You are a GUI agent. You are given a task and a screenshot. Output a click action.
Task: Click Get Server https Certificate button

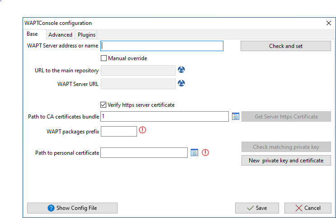click(286, 116)
